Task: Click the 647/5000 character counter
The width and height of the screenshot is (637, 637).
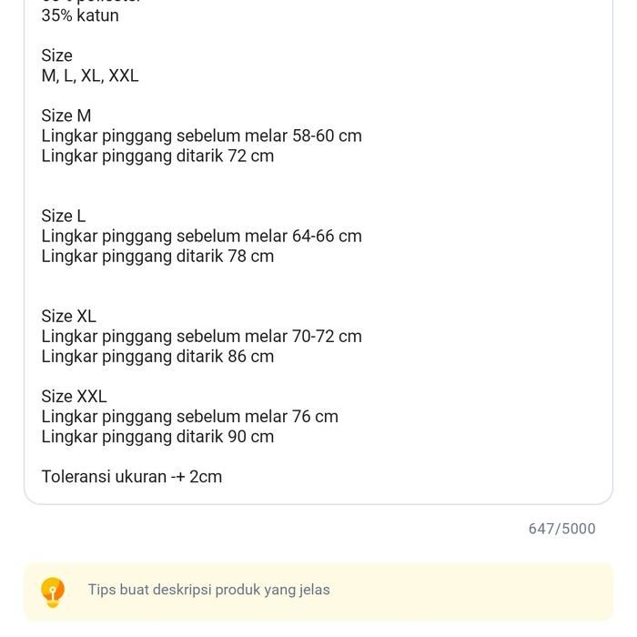Action: [x=561, y=529]
